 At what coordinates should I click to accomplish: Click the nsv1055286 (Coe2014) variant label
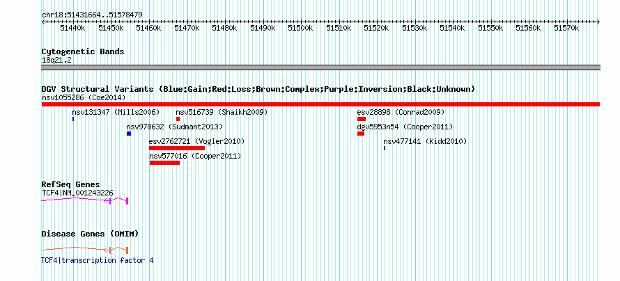[84, 97]
